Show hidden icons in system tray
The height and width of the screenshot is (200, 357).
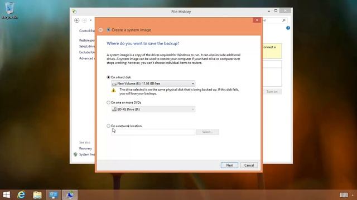point(353,195)
